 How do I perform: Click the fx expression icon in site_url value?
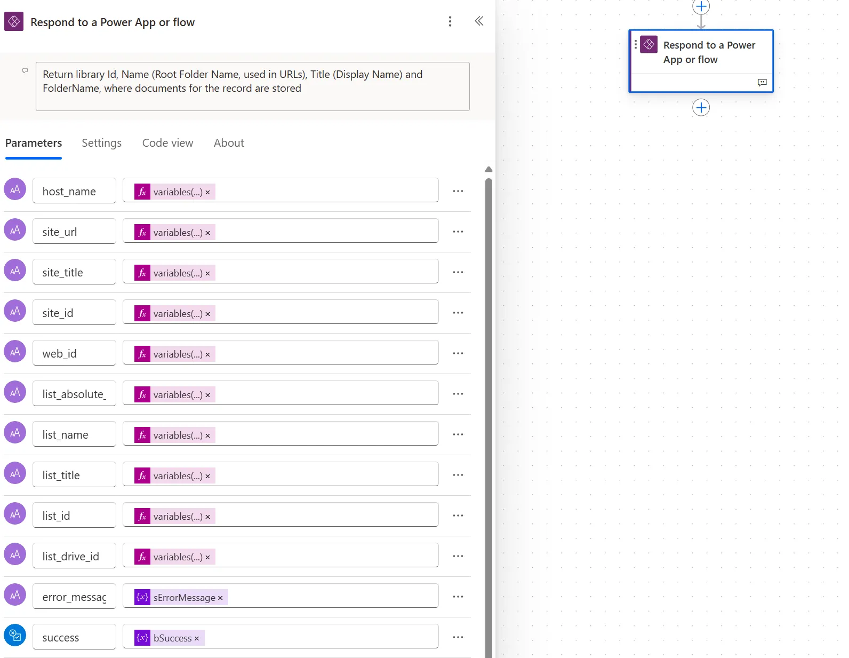[x=142, y=232]
